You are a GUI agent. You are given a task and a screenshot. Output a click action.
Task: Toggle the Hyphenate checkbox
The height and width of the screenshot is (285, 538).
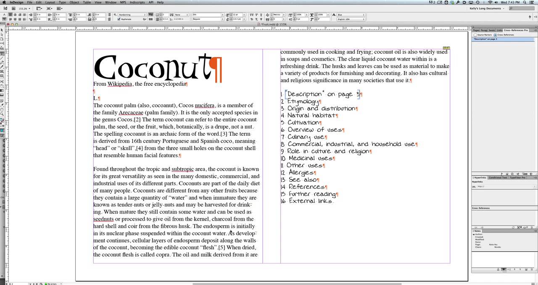click(119, 19)
